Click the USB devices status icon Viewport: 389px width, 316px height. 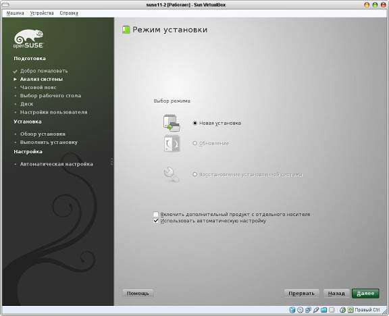coord(316,310)
